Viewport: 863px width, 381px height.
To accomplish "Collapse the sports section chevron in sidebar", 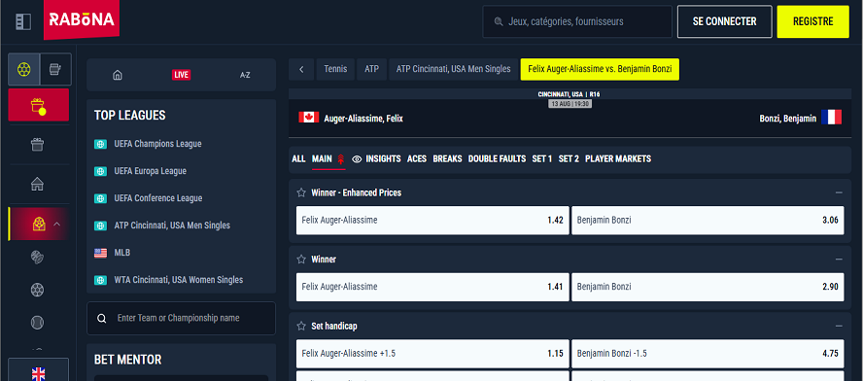I will tap(56, 224).
